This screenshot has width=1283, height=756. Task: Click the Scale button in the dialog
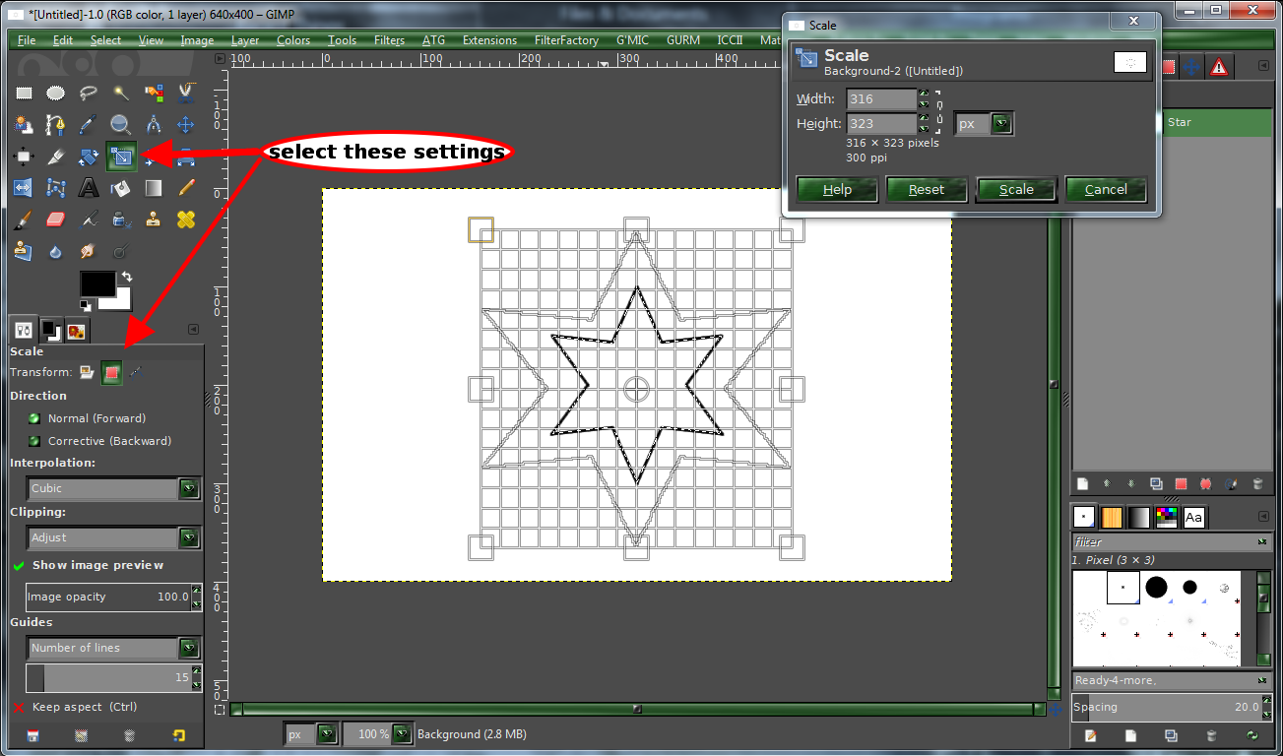tap(1016, 189)
